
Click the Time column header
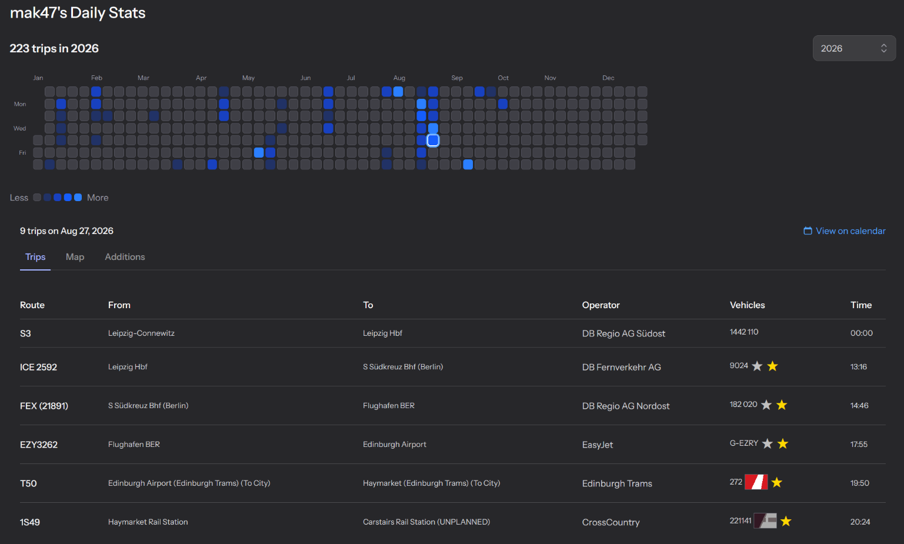(861, 305)
